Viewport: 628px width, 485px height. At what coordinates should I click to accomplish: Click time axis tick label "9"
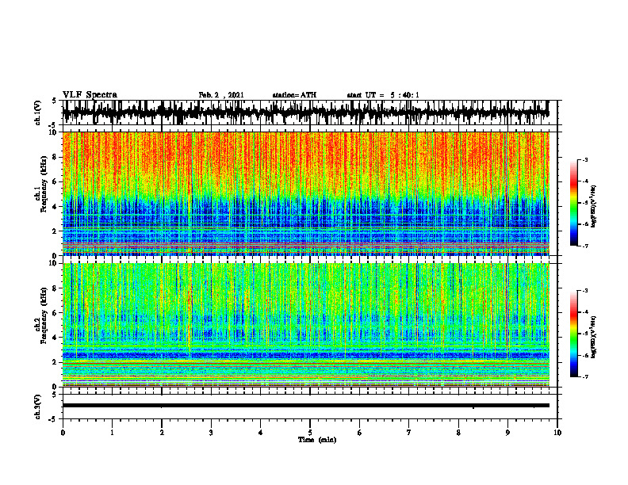(507, 433)
